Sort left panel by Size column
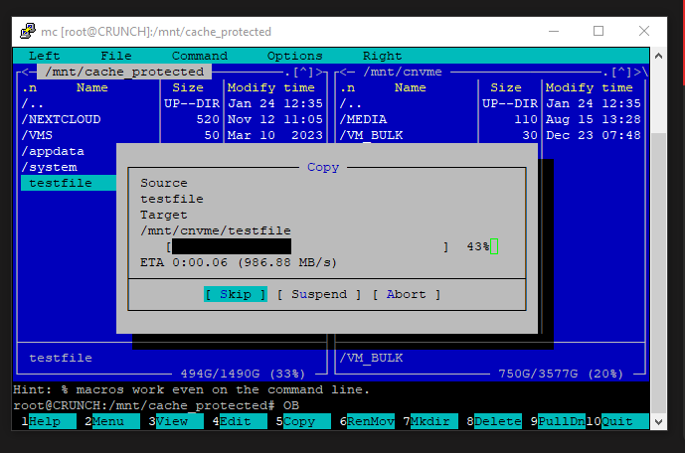The height and width of the screenshot is (453, 685). pos(188,87)
